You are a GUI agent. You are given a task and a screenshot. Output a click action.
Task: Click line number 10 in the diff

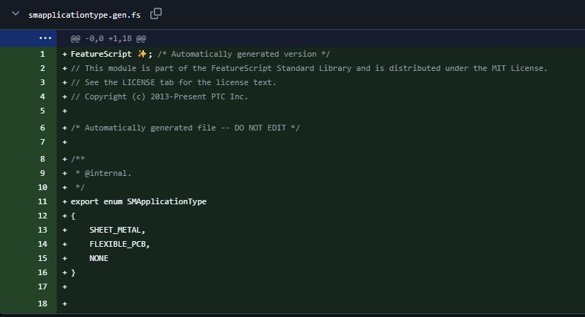point(43,187)
